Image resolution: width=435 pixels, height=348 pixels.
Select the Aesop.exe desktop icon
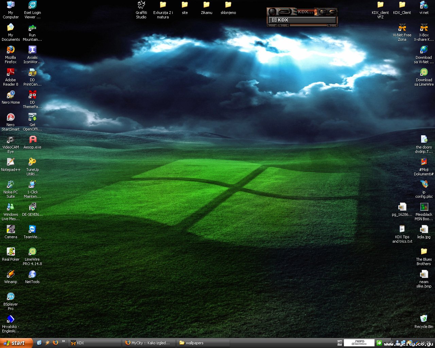(32, 142)
